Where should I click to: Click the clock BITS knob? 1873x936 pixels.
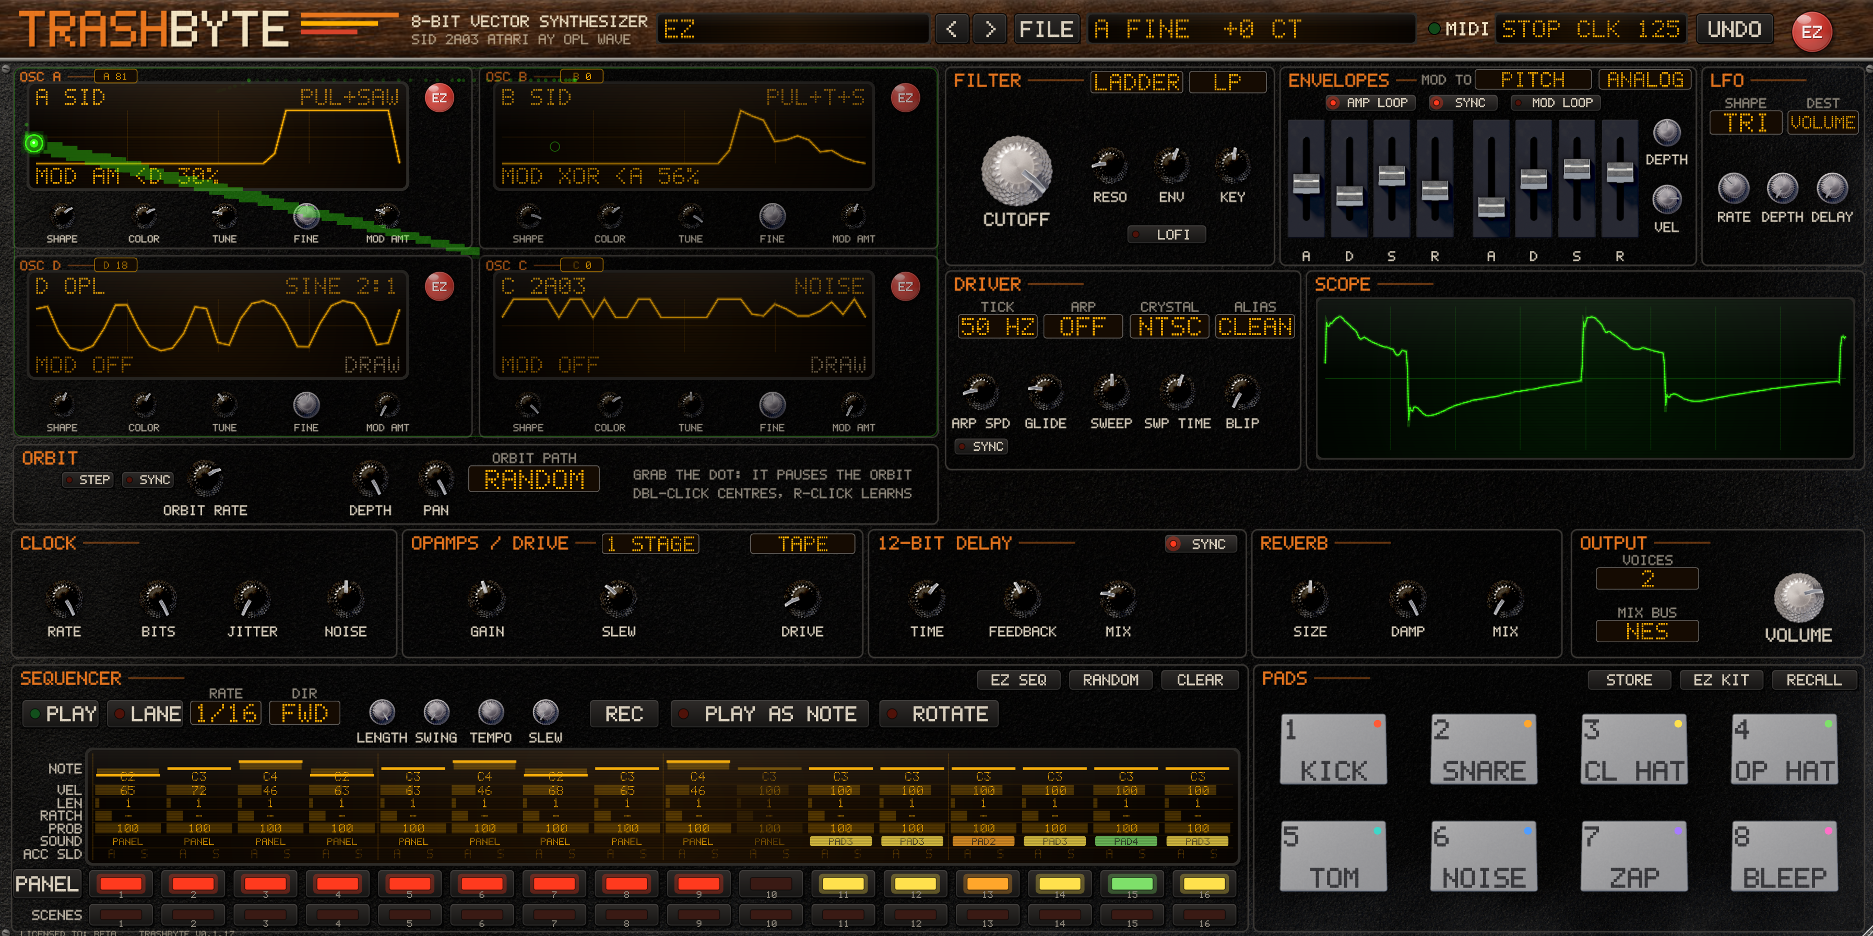click(158, 599)
